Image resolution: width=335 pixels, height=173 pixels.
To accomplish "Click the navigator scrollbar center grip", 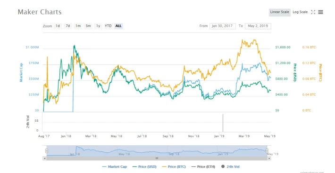I will pos(157,158).
